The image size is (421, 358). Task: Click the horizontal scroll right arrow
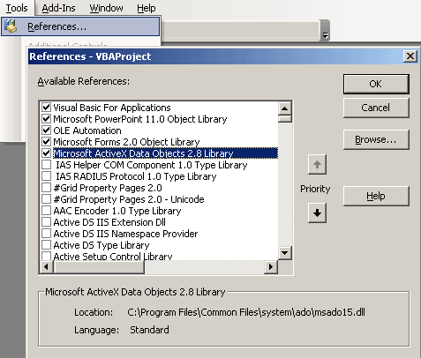271,267
